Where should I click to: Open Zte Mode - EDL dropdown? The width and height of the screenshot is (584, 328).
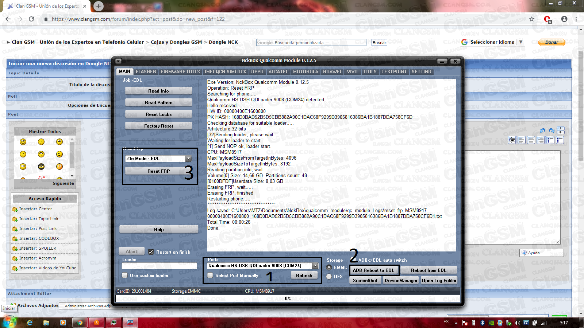188,159
